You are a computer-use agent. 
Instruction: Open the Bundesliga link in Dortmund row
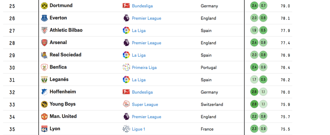(142, 6)
